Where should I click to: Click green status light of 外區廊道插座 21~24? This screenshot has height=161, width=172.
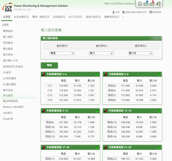point(159,147)
